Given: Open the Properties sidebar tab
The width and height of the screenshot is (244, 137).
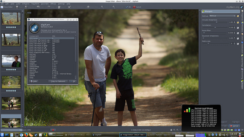Looking at the screenshot, I should coord(242,15).
